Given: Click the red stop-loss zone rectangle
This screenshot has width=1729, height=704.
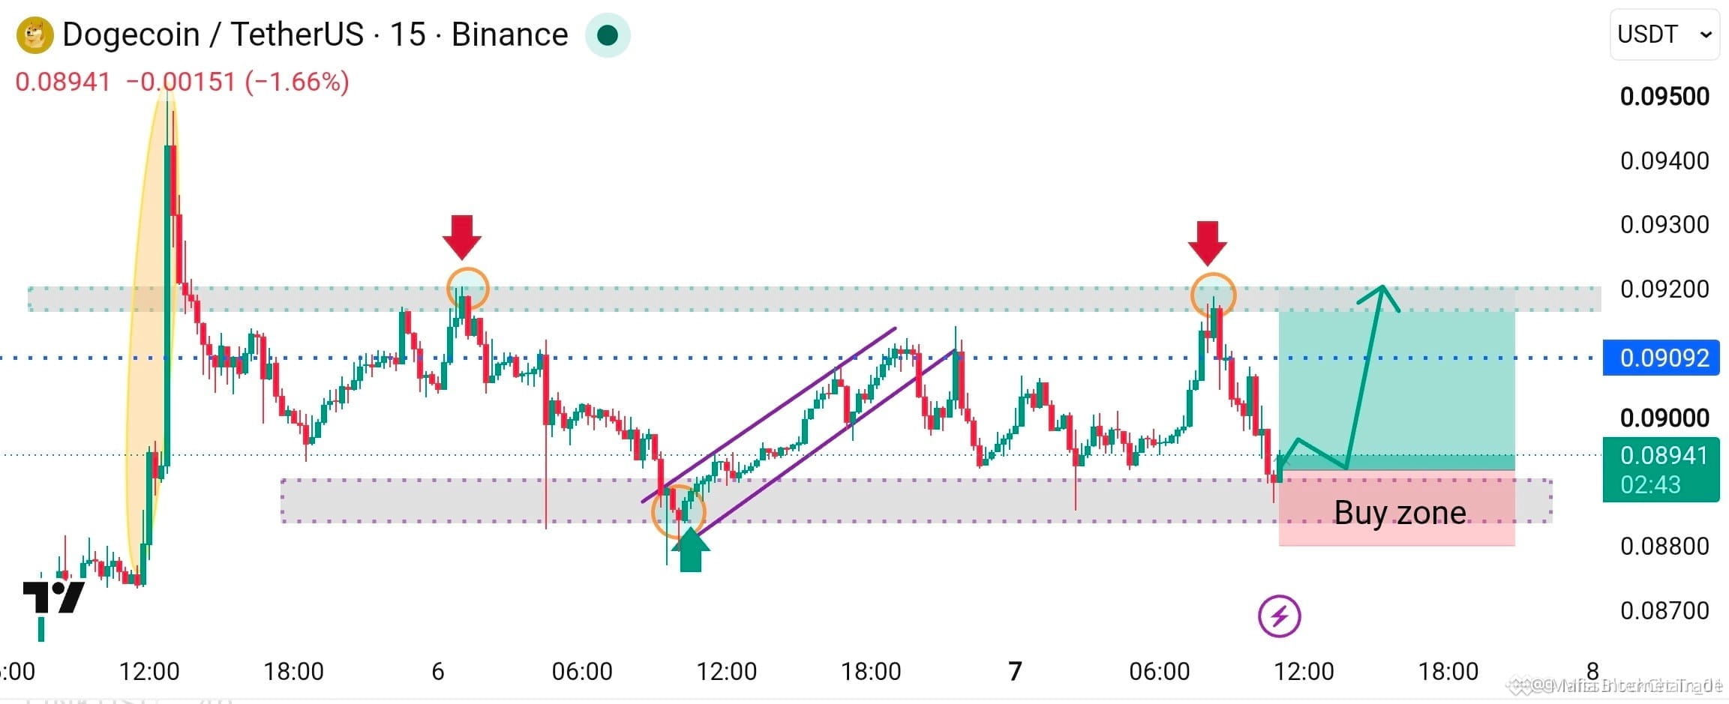Looking at the screenshot, I should (x=1397, y=508).
